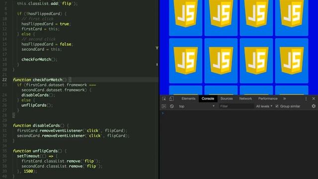Open DevTools three-dot customize menu
This screenshot has width=318, height=179.
click(306, 98)
